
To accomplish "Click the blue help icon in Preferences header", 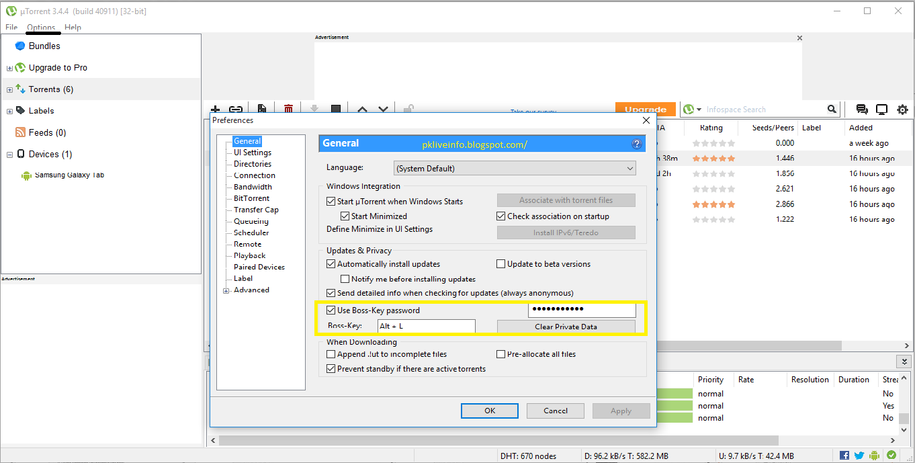I will click(637, 144).
